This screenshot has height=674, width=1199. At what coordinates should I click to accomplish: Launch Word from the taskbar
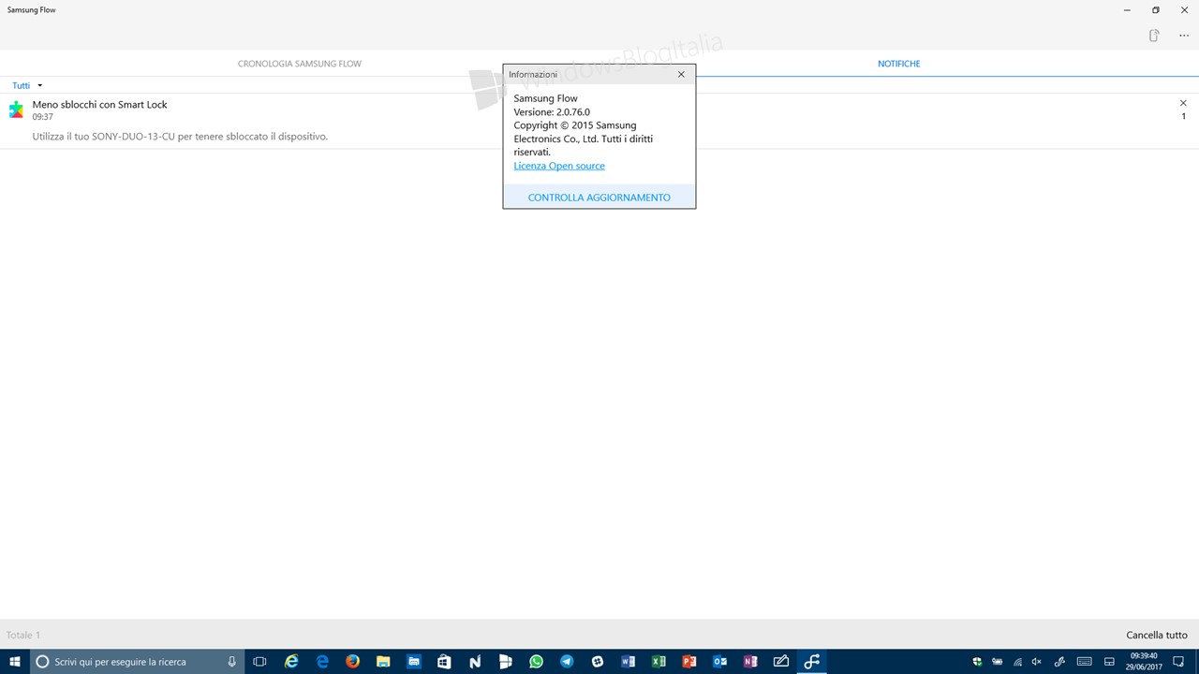(628, 662)
